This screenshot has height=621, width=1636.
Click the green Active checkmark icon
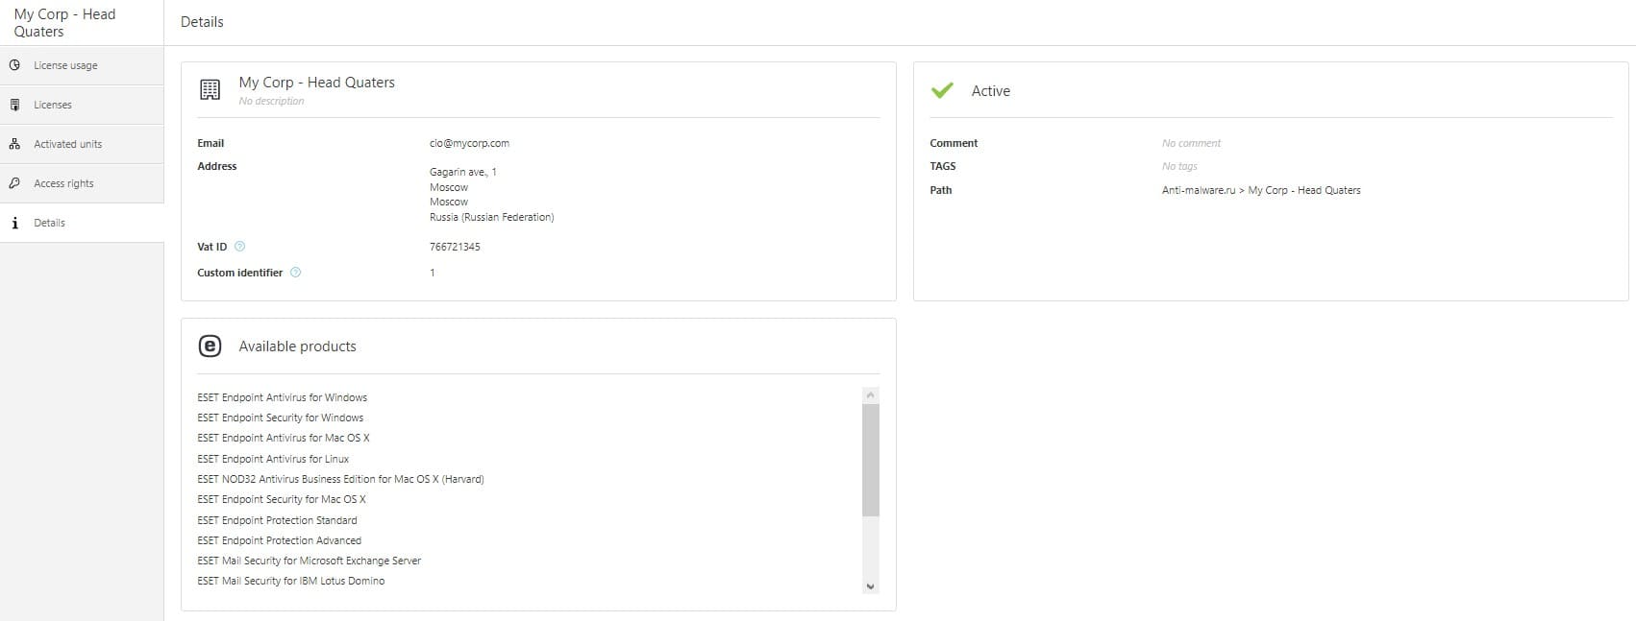pos(942,90)
